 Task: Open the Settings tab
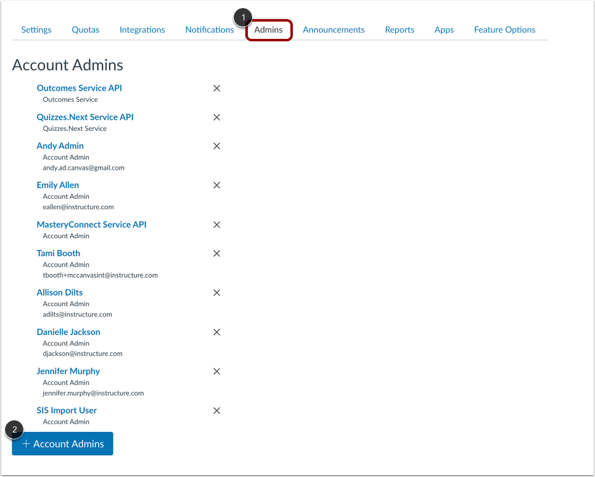pyautogui.click(x=36, y=30)
